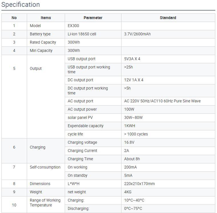
Task: Click the Rated Capacity row label
Action: pos(43,42)
